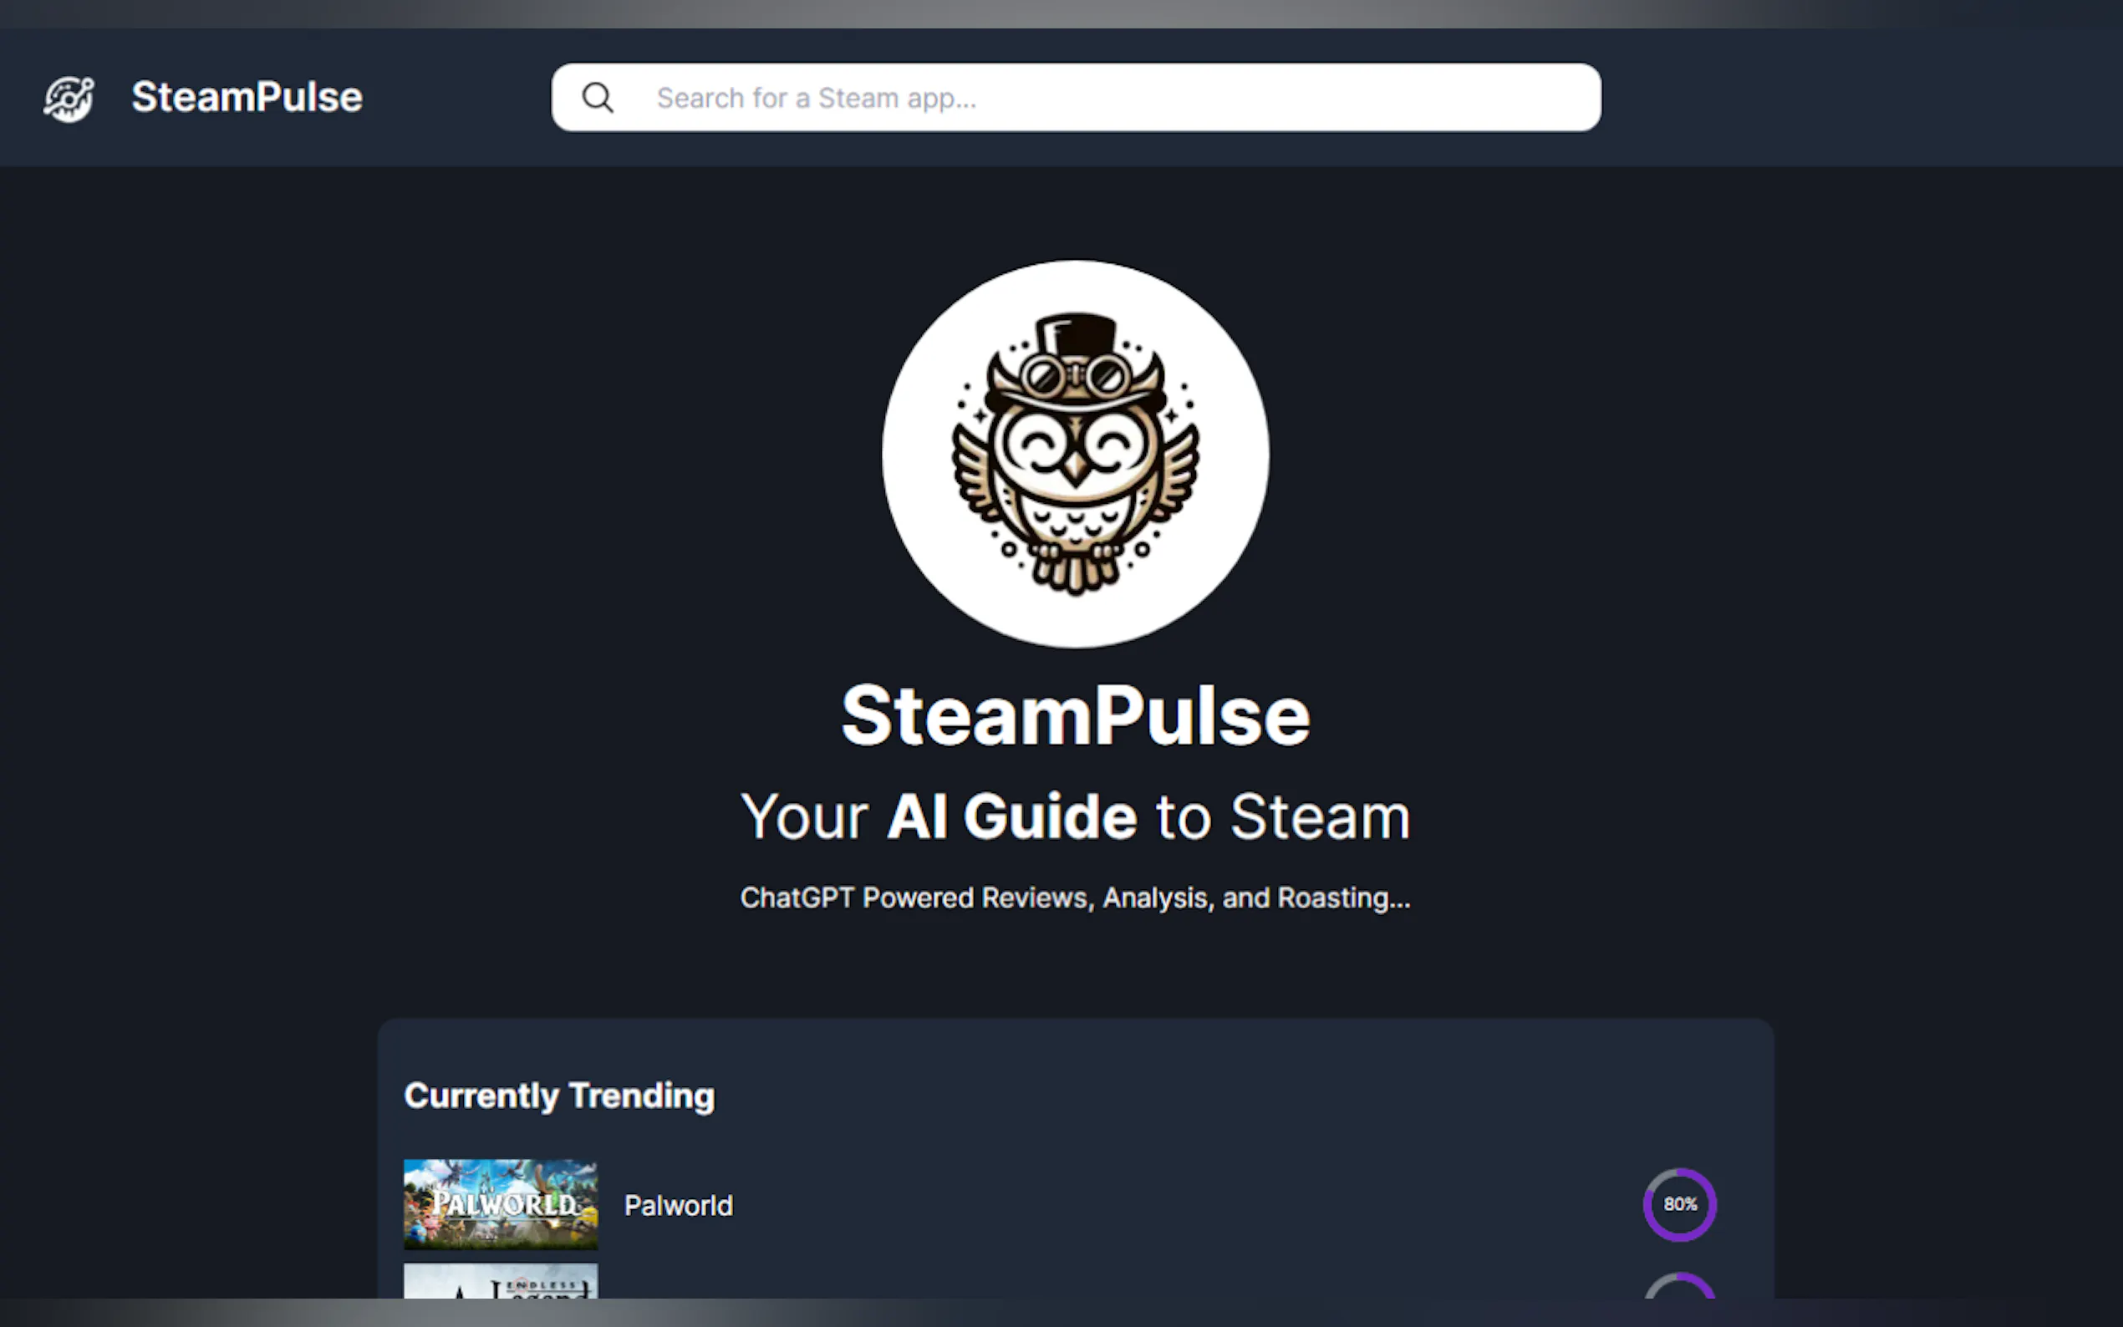Click the steampunk owl mascot logo
This screenshot has width=2123, height=1327.
[x=1075, y=454]
